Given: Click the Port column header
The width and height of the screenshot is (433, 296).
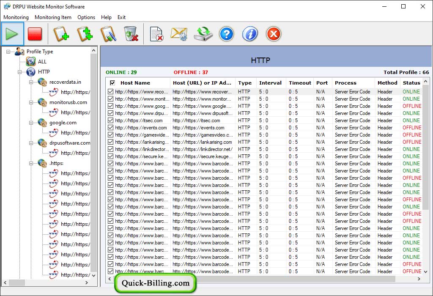Looking at the screenshot, I should (x=322, y=83).
